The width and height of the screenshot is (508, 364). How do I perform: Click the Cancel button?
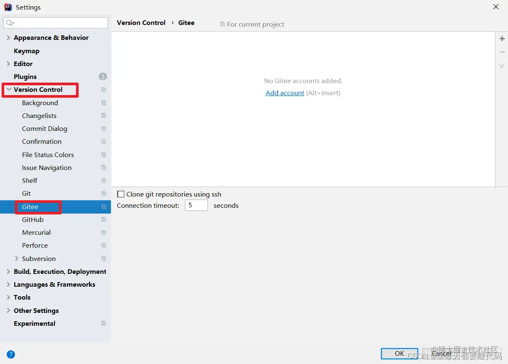[441, 353]
